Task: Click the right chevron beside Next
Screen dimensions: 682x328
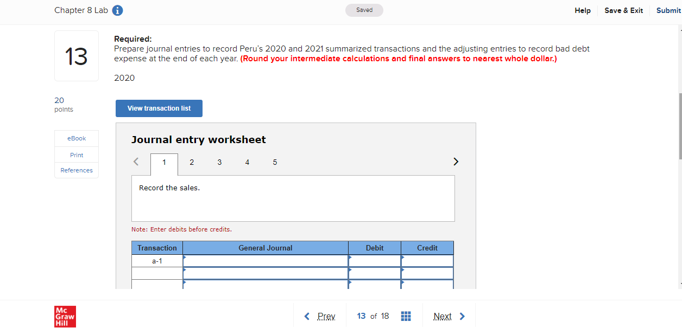Action: coord(463,316)
